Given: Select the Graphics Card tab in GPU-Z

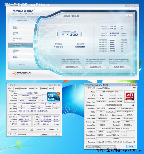Looking at the screenshot, I should (x=90, y=88).
